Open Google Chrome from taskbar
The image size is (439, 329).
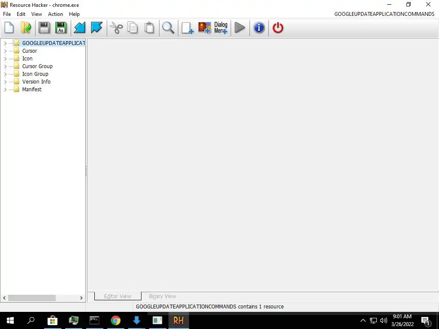pos(115,320)
